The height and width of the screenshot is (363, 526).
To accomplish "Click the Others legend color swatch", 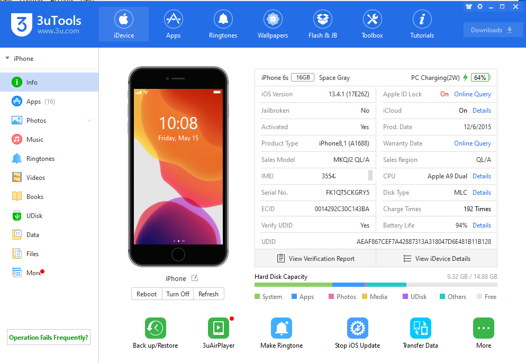I will point(442,296).
